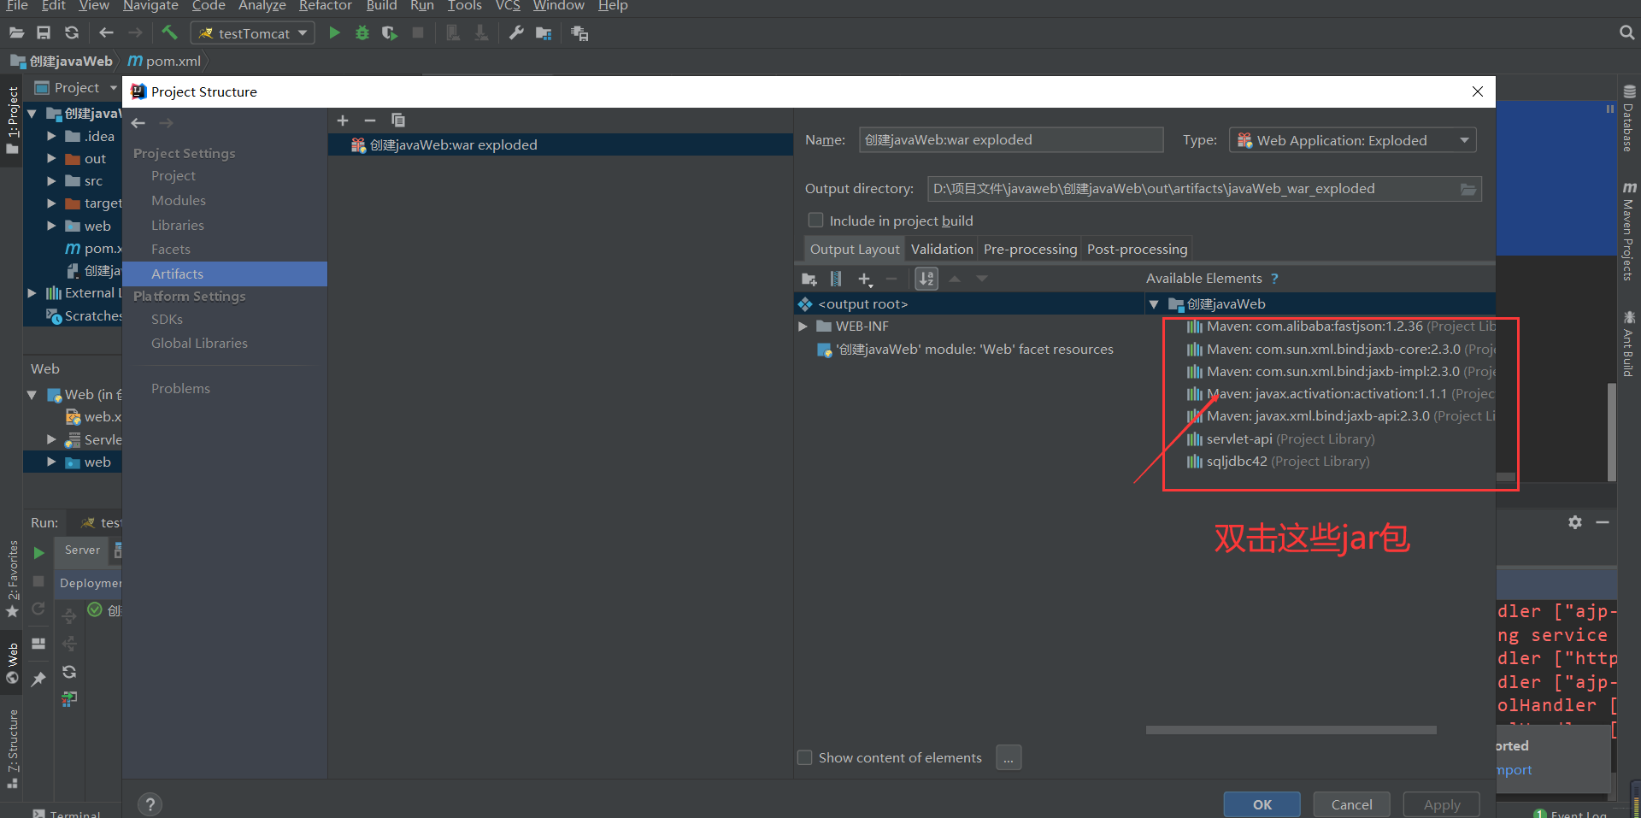
Task: Click the main toolbar Back arrow
Action: (106, 33)
